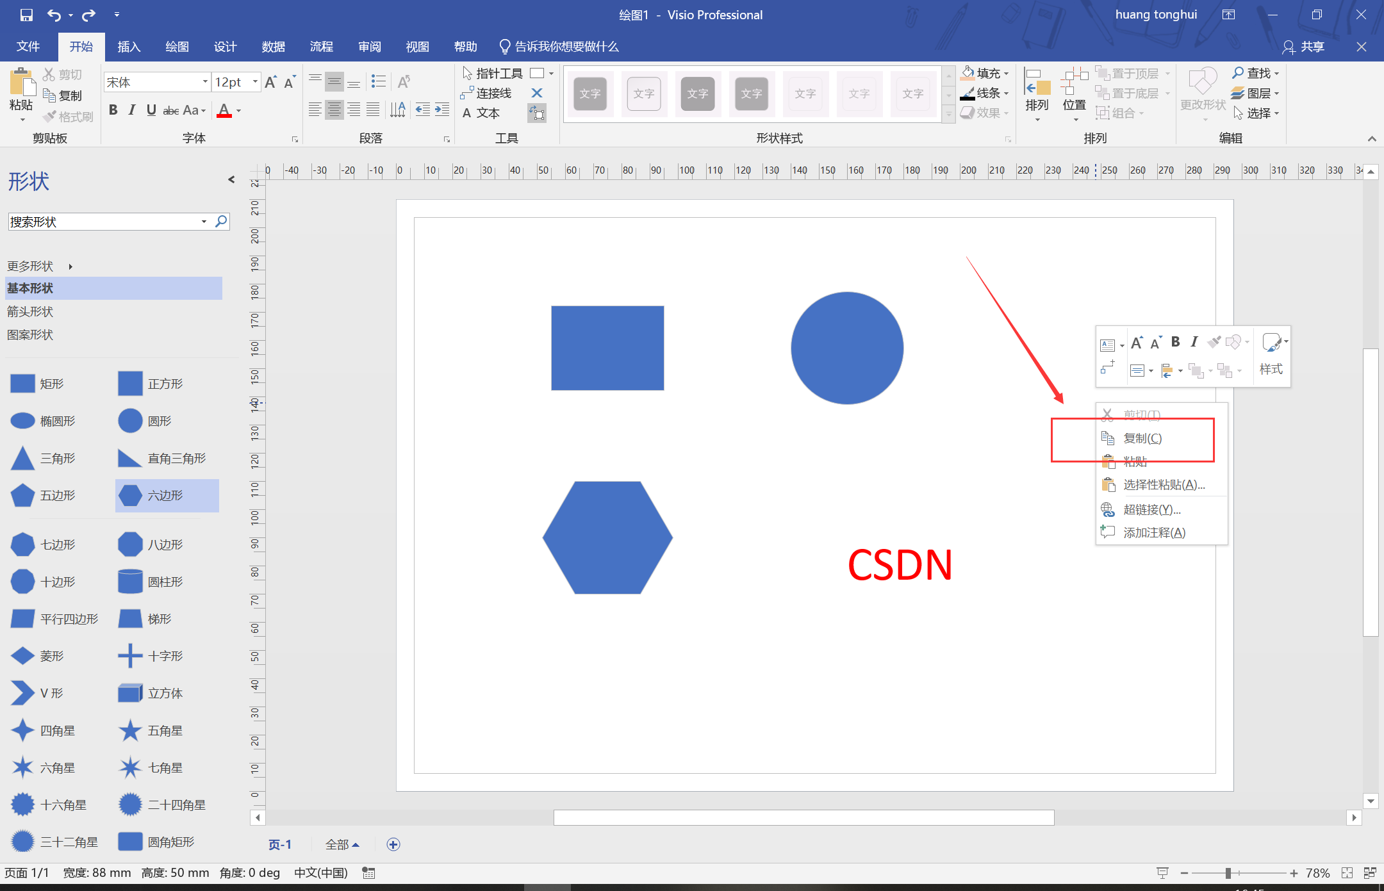Screen dimensions: 1384x891
Task: Open the font name dropdown
Action: pyautogui.click(x=205, y=82)
